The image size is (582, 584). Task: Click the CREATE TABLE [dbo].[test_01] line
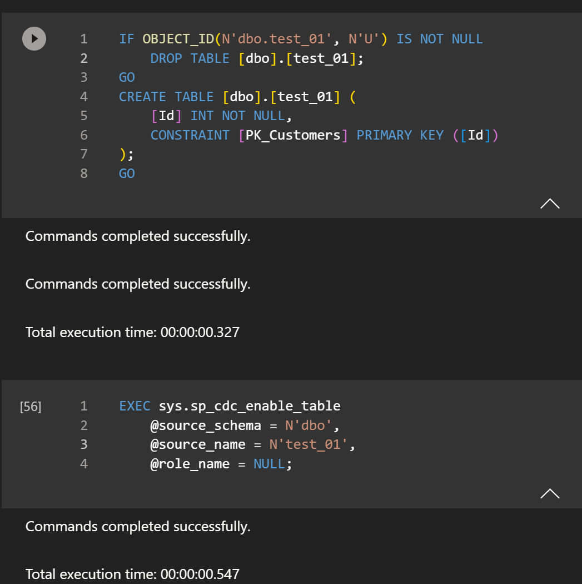[x=237, y=97]
